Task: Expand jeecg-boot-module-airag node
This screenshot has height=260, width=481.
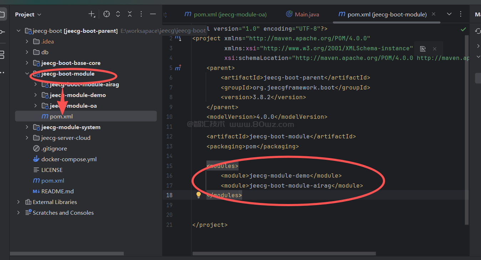Action: [x=36, y=85]
